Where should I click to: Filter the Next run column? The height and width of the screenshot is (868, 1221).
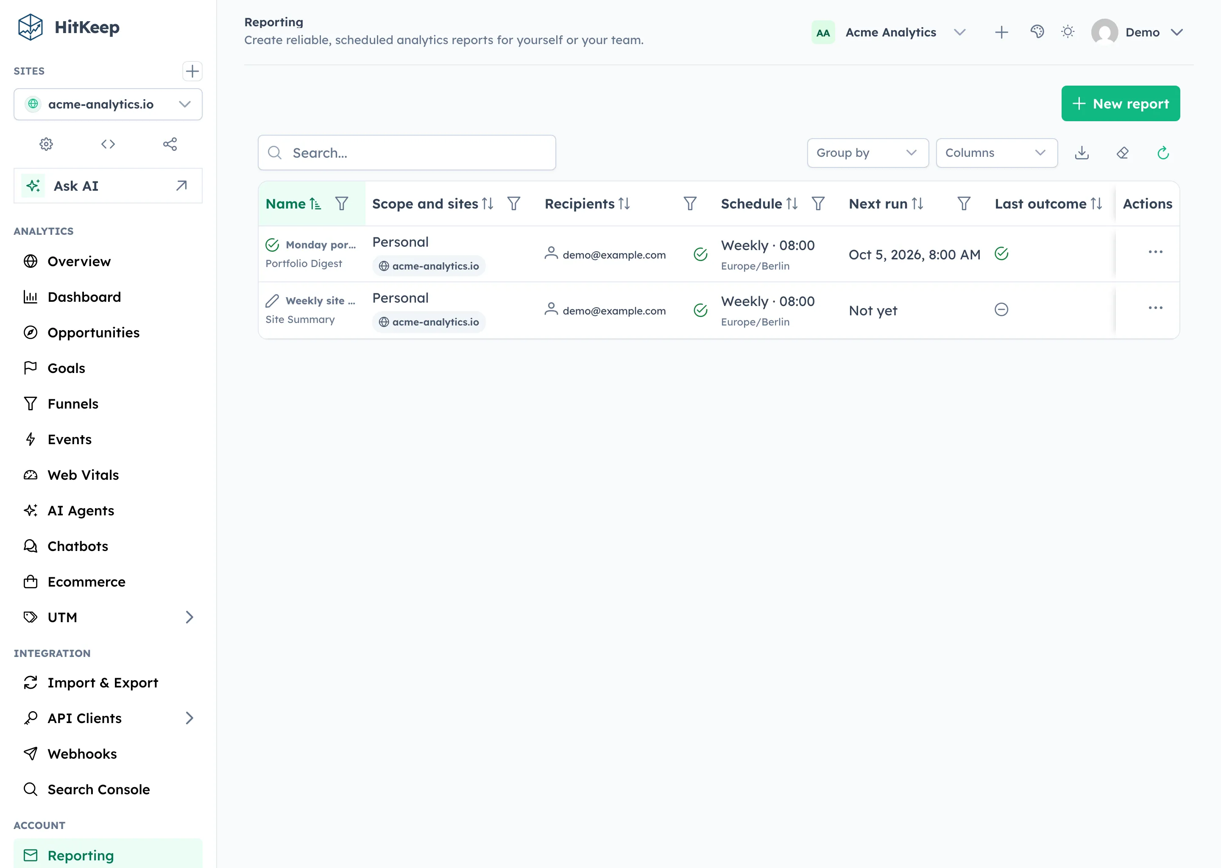[963, 203]
